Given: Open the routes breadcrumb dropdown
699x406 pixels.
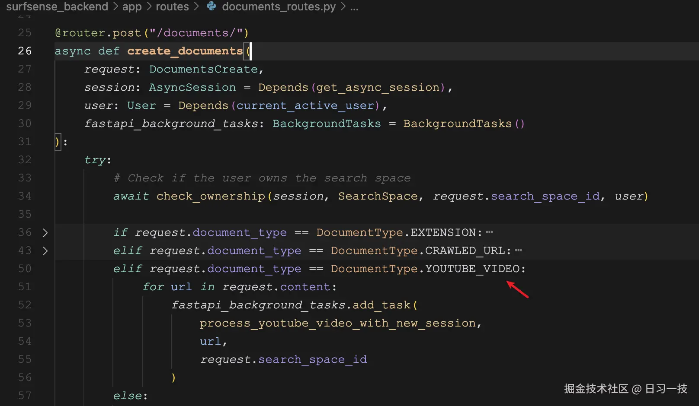Looking at the screenshot, I should (x=172, y=6).
